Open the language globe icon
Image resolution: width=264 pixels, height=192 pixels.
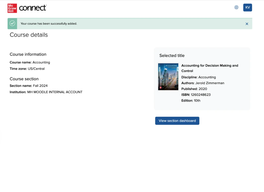tap(236, 7)
